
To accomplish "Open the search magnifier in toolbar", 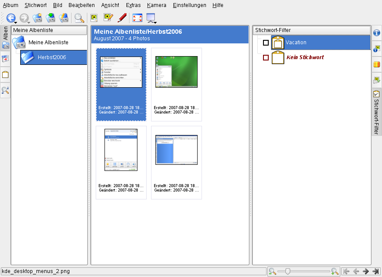I will tap(79, 18).
